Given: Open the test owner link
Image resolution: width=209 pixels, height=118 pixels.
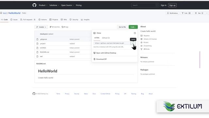Looking at the screenshot, I should (x=5, y=13).
